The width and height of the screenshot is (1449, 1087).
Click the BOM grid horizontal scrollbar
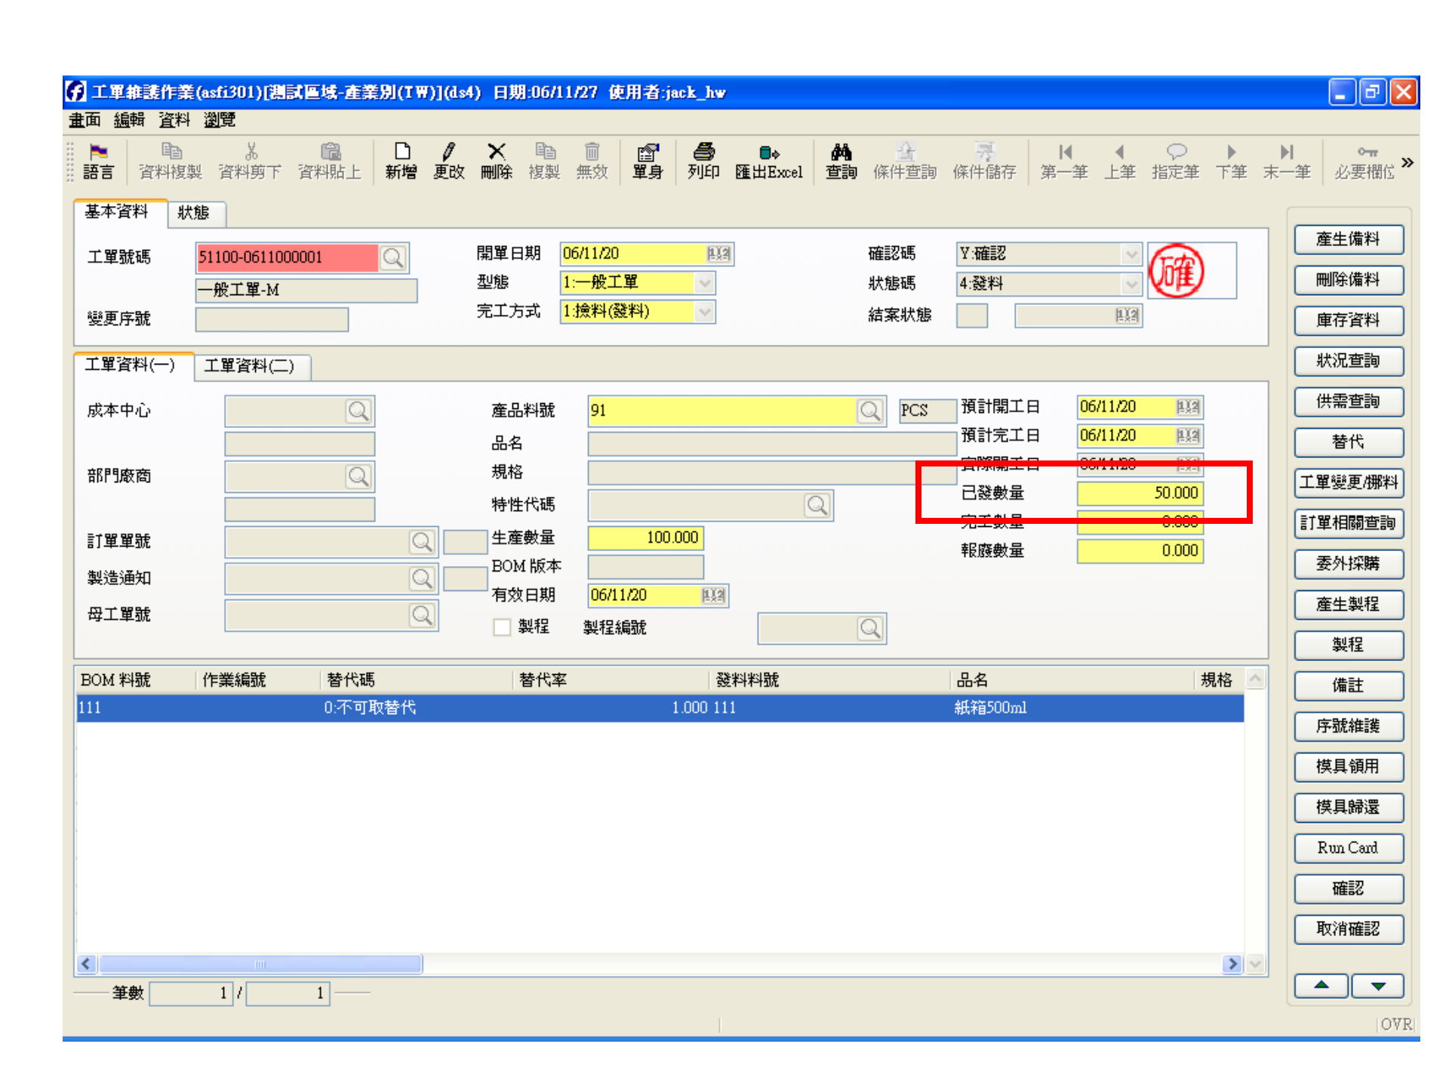260,964
